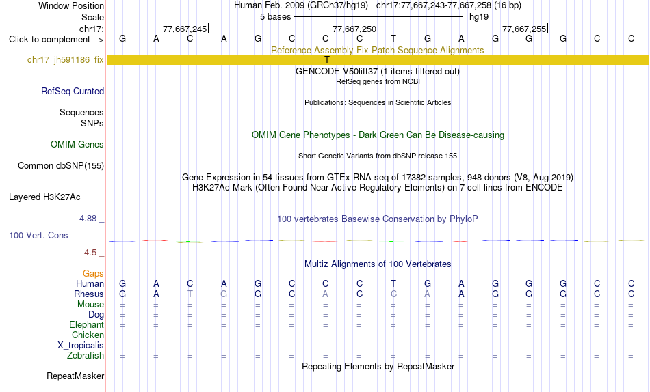The width and height of the screenshot is (650, 392).
Task: Open OMIM Gene Phenotypes track title
Action: (x=378, y=135)
